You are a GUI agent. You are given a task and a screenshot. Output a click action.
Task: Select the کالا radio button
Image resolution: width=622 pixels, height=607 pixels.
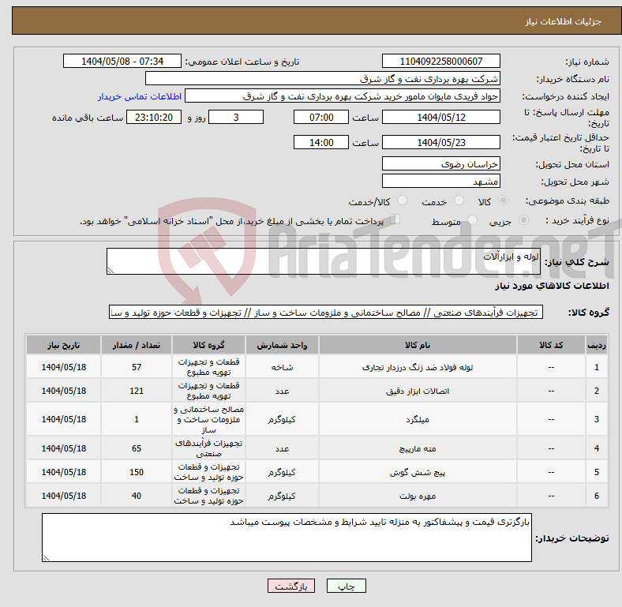(503, 200)
